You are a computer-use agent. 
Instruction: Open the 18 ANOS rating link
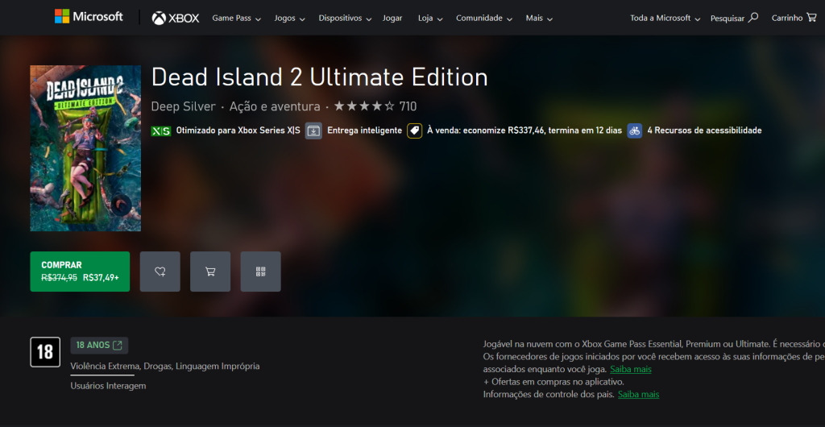click(x=99, y=346)
